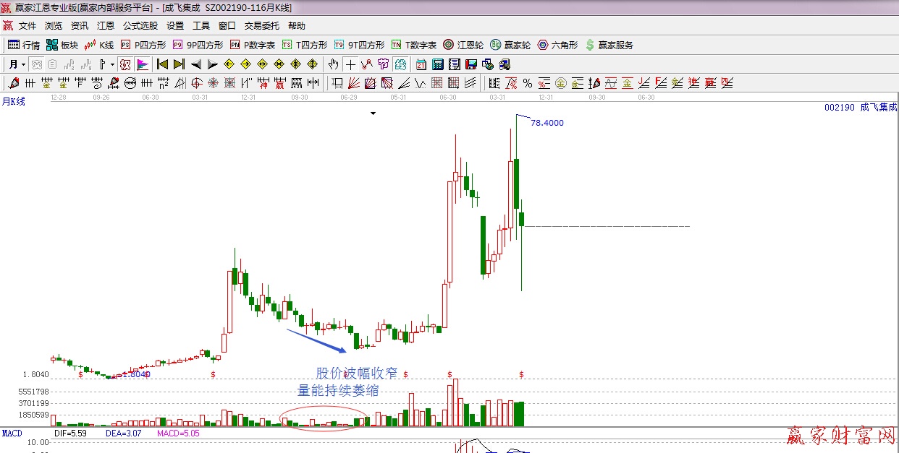Open the calculator tool icon
Screen dimensions: 899x453
click(x=437, y=64)
